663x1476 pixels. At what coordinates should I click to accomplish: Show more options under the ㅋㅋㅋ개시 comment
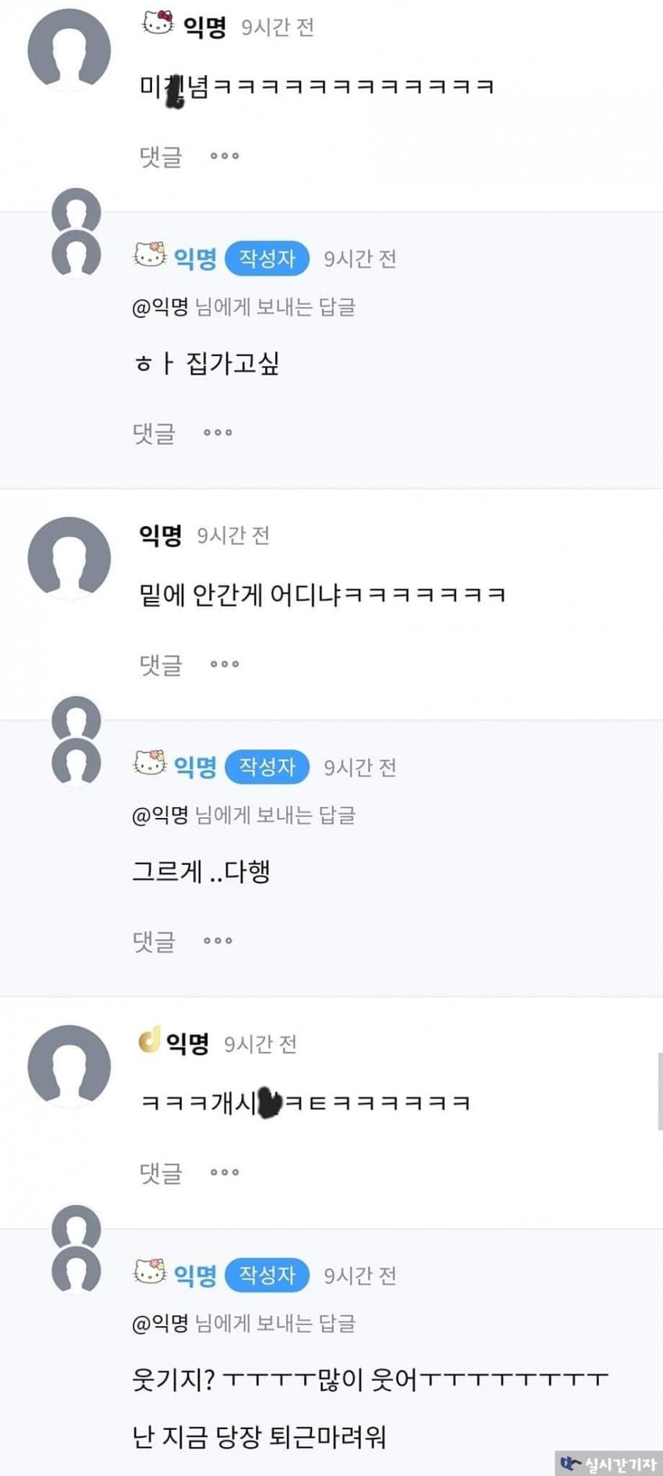point(225,1172)
